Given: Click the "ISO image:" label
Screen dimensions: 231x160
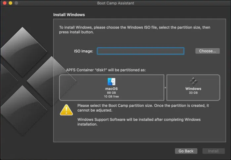Looking at the screenshot, I should [84, 51].
